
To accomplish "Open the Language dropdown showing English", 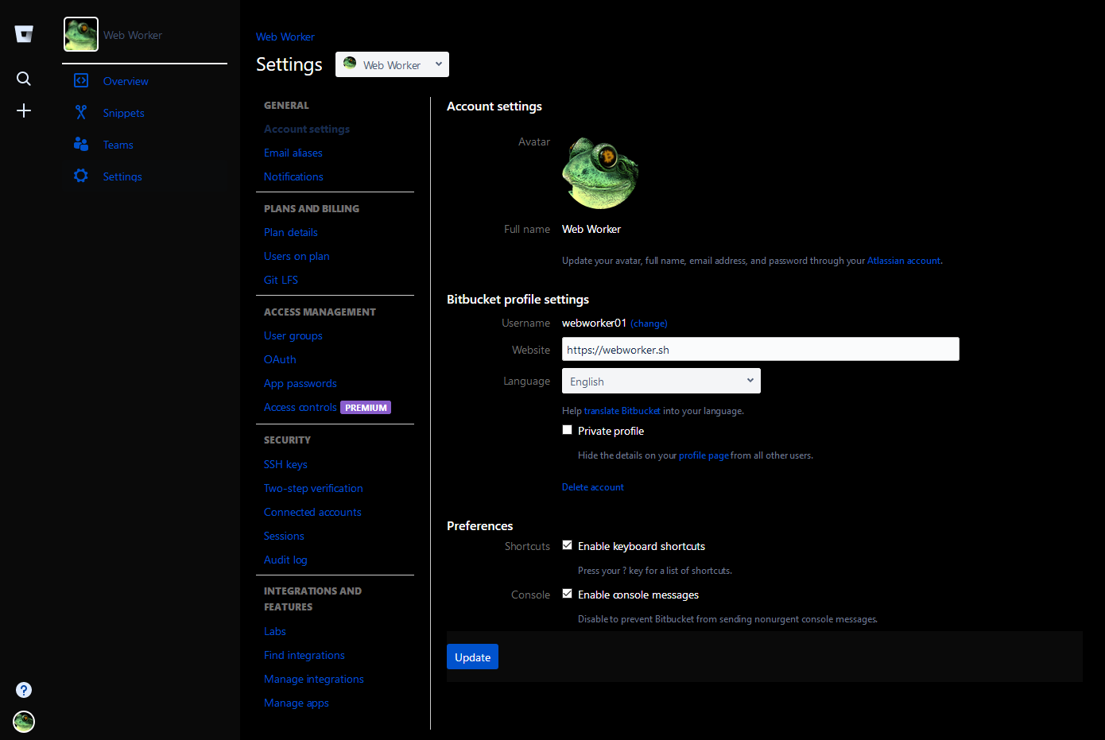I will (661, 381).
